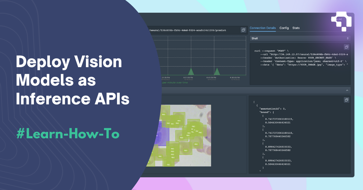
Task: Collapse the section with the chevron arrow
Action: 347,90
